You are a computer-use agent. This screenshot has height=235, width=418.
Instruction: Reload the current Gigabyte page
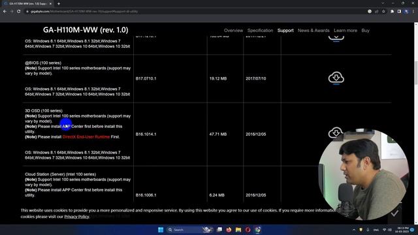(x=19, y=12)
